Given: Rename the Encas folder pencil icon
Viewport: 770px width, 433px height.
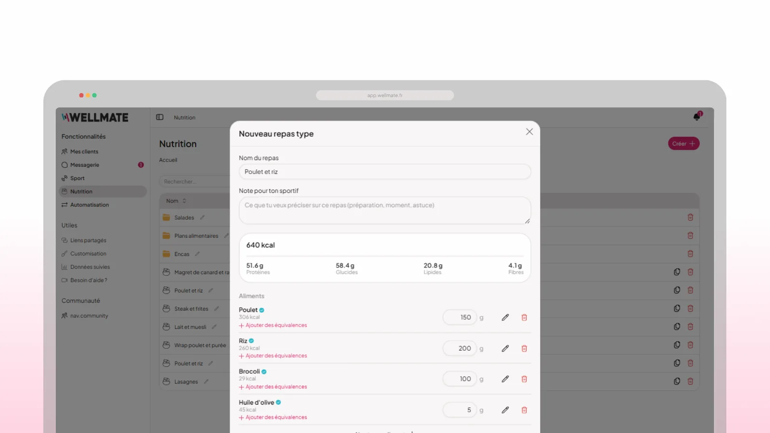Looking at the screenshot, I should [197, 254].
